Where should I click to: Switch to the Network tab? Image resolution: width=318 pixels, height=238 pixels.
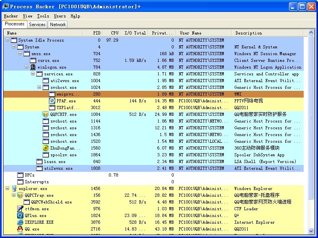click(x=58, y=25)
